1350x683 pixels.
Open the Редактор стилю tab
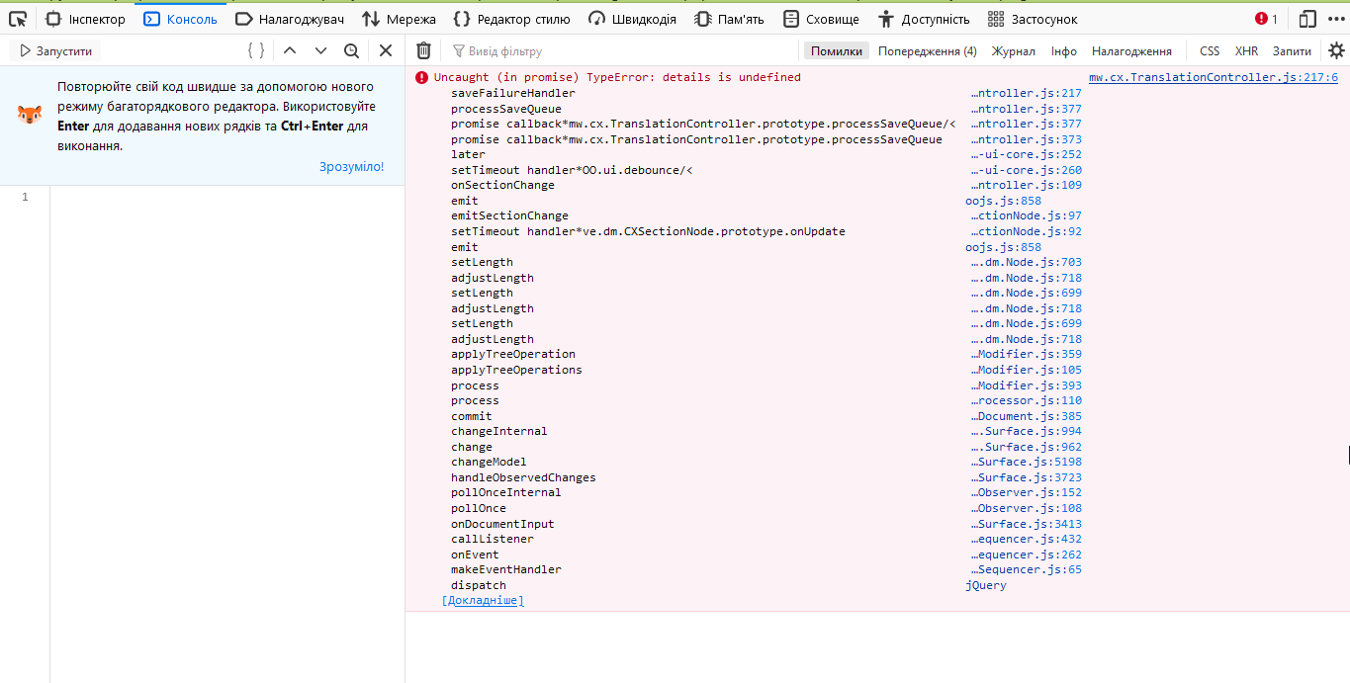tap(511, 19)
